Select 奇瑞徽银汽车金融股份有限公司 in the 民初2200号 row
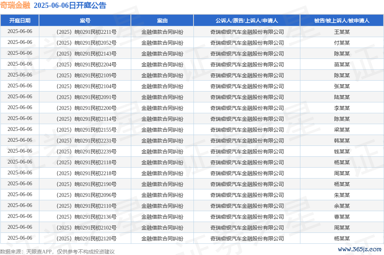 (x=247, y=108)
